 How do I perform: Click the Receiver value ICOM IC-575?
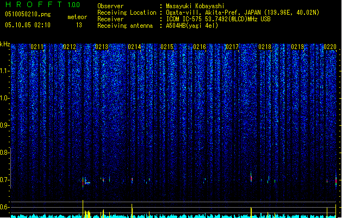[x=184, y=19]
